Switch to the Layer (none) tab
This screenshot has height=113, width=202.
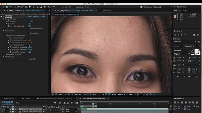[x=106, y=11]
